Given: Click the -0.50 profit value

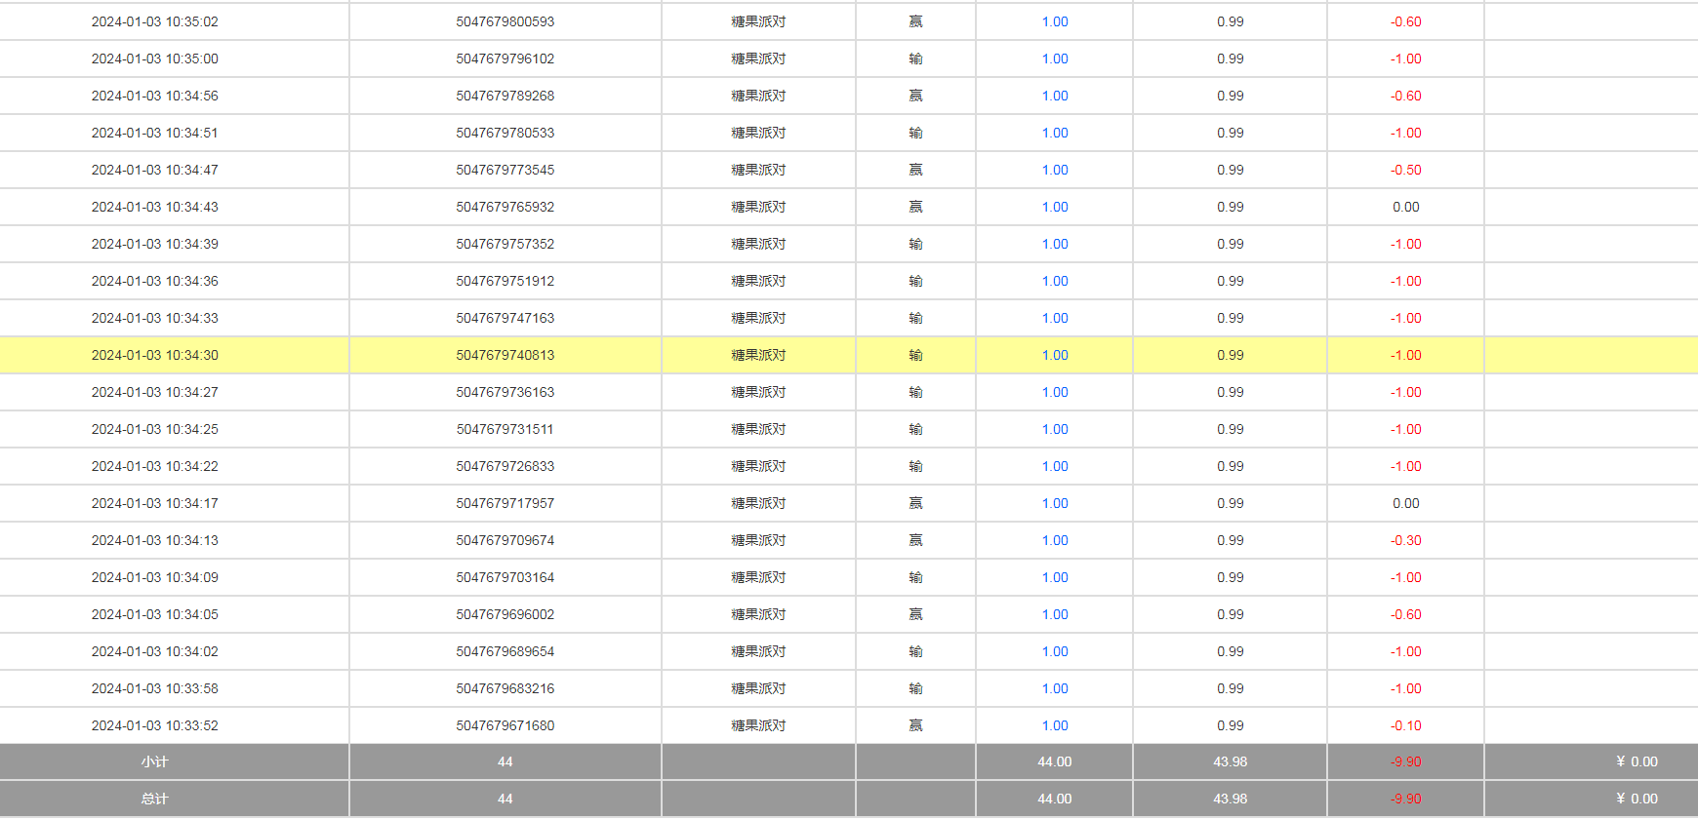Looking at the screenshot, I should (1405, 170).
